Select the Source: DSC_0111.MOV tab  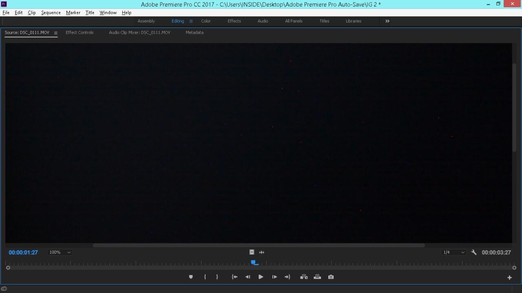(x=27, y=33)
